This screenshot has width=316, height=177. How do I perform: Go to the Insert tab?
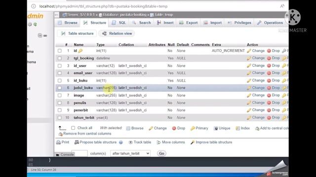(x=165, y=23)
